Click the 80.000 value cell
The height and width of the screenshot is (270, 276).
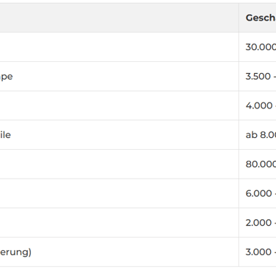[258, 164]
